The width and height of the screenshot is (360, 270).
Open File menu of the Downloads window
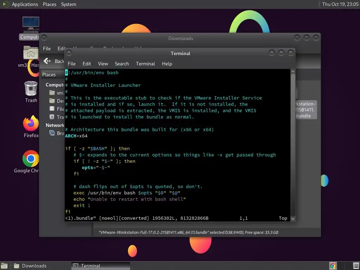pyautogui.click(x=47, y=49)
